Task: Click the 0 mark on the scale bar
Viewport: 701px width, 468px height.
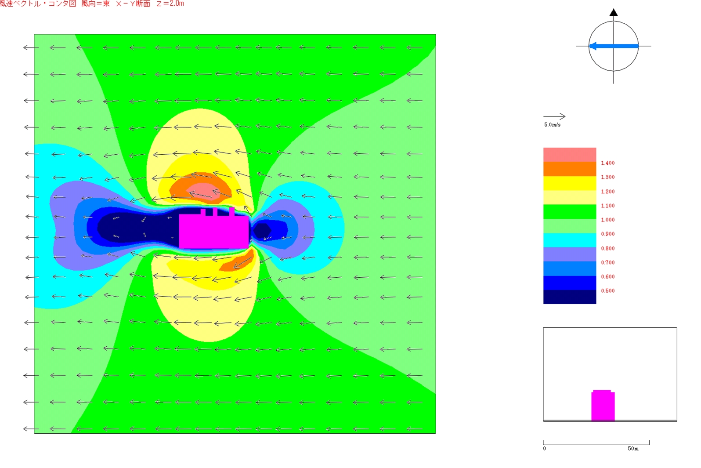Action: tap(545, 449)
